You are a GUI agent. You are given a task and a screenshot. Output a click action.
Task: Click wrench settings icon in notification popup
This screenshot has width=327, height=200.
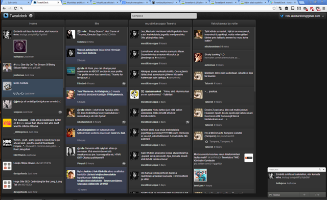click(x=319, y=169)
